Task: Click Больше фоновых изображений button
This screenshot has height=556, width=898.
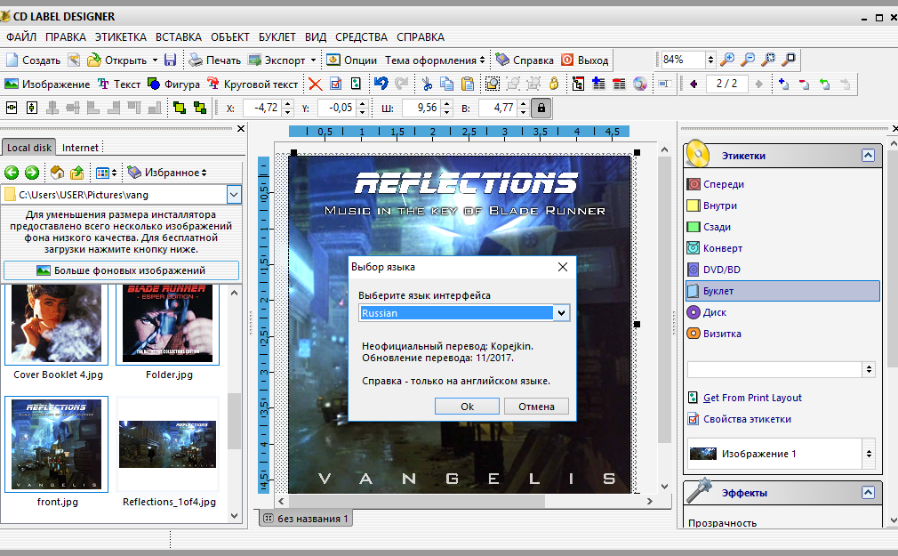Action: tap(122, 270)
